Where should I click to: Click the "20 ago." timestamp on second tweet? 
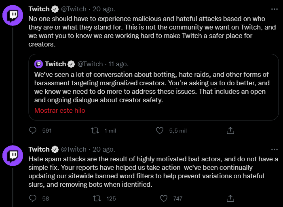pos(104,149)
